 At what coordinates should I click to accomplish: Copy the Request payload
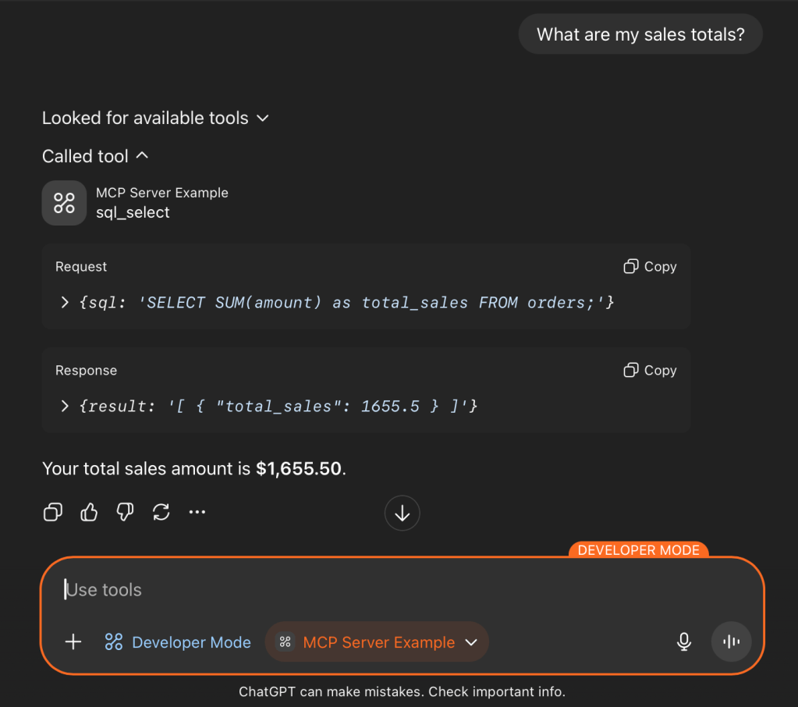(x=650, y=267)
